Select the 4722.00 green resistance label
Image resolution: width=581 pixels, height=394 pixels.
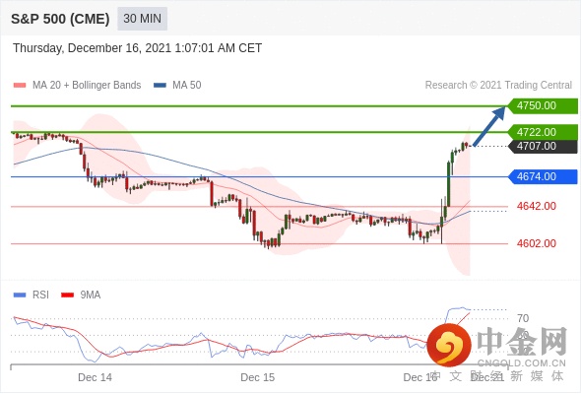coord(543,132)
